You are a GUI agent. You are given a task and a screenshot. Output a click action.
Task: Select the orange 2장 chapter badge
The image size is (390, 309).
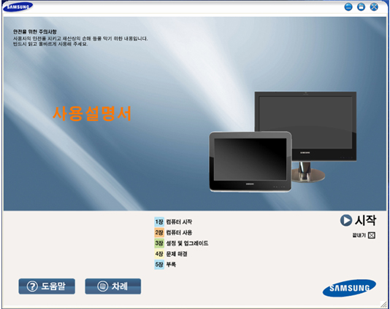tap(159, 232)
